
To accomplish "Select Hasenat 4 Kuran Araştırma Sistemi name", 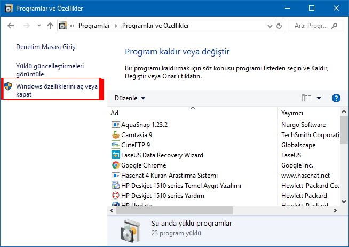I will (169, 176).
